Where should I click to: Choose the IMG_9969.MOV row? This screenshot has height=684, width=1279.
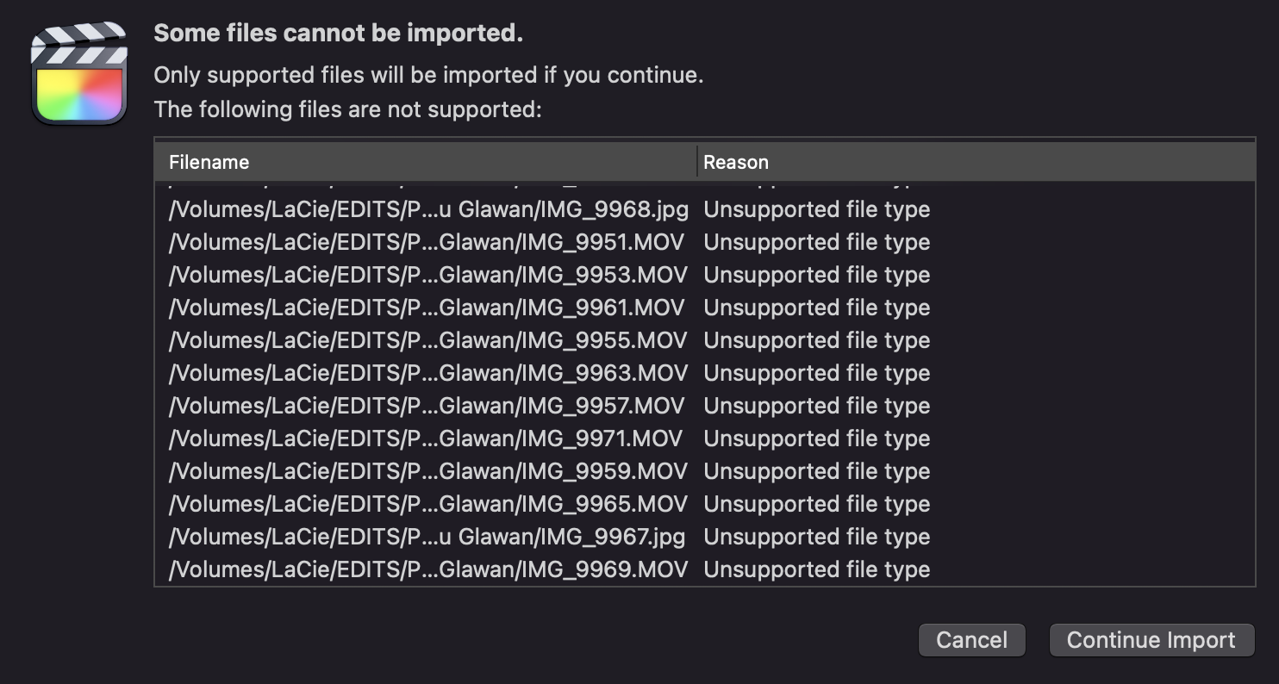click(427, 569)
